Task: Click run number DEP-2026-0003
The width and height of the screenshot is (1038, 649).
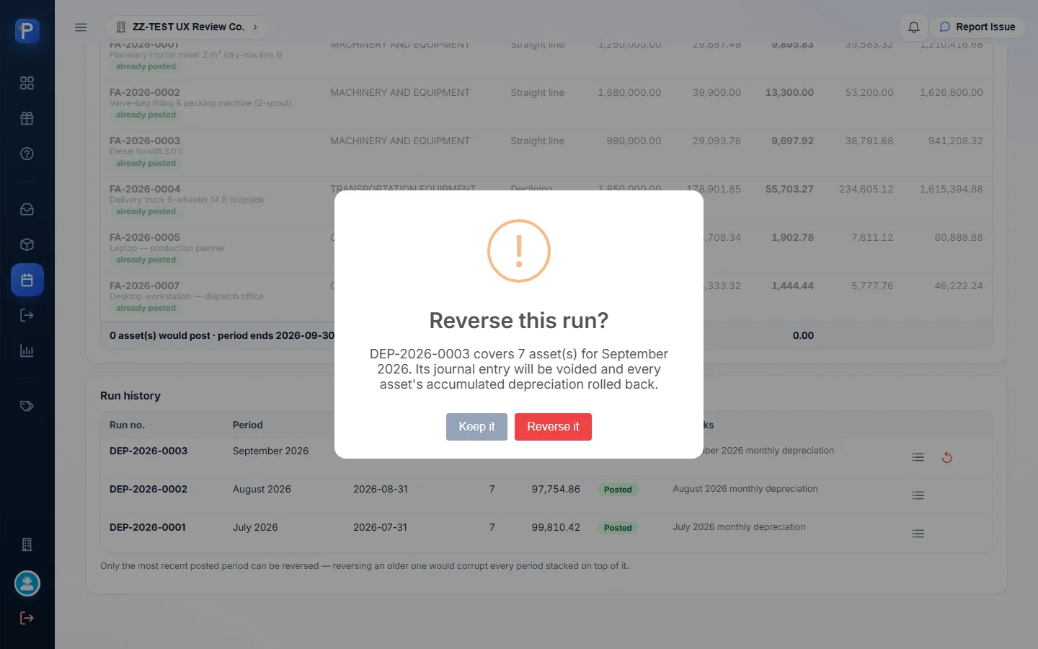Action: click(x=148, y=451)
